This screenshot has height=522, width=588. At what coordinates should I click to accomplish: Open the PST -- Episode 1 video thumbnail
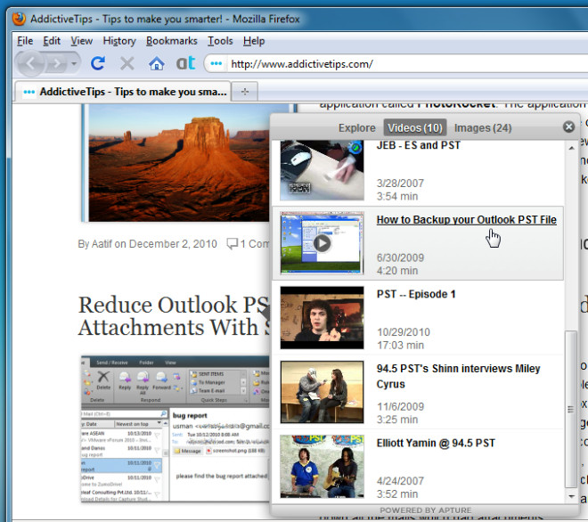tap(323, 318)
